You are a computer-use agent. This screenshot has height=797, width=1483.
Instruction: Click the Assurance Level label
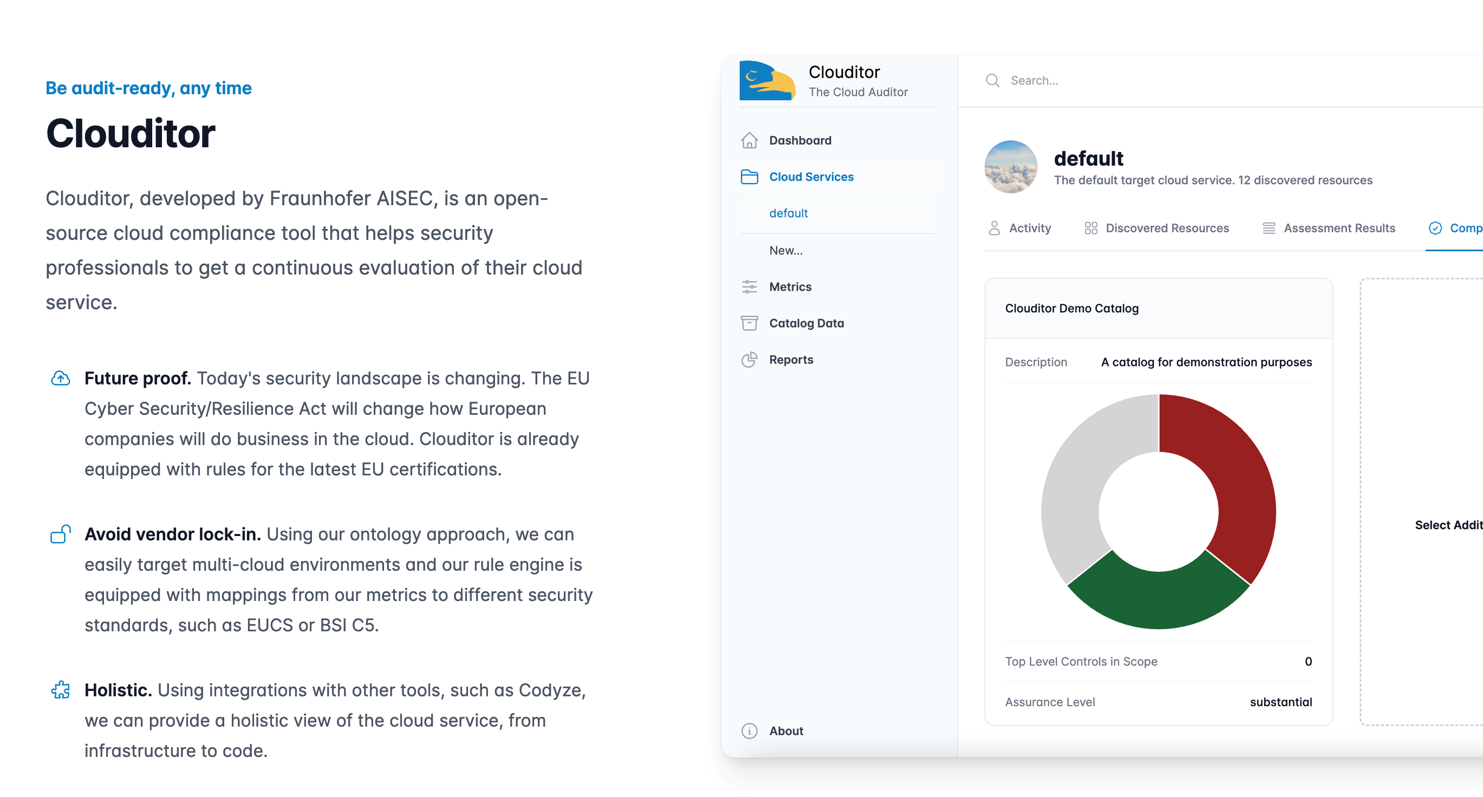click(1050, 702)
